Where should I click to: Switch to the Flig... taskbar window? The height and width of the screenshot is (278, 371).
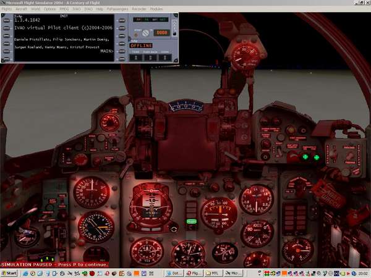pyautogui.click(x=194, y=273)
